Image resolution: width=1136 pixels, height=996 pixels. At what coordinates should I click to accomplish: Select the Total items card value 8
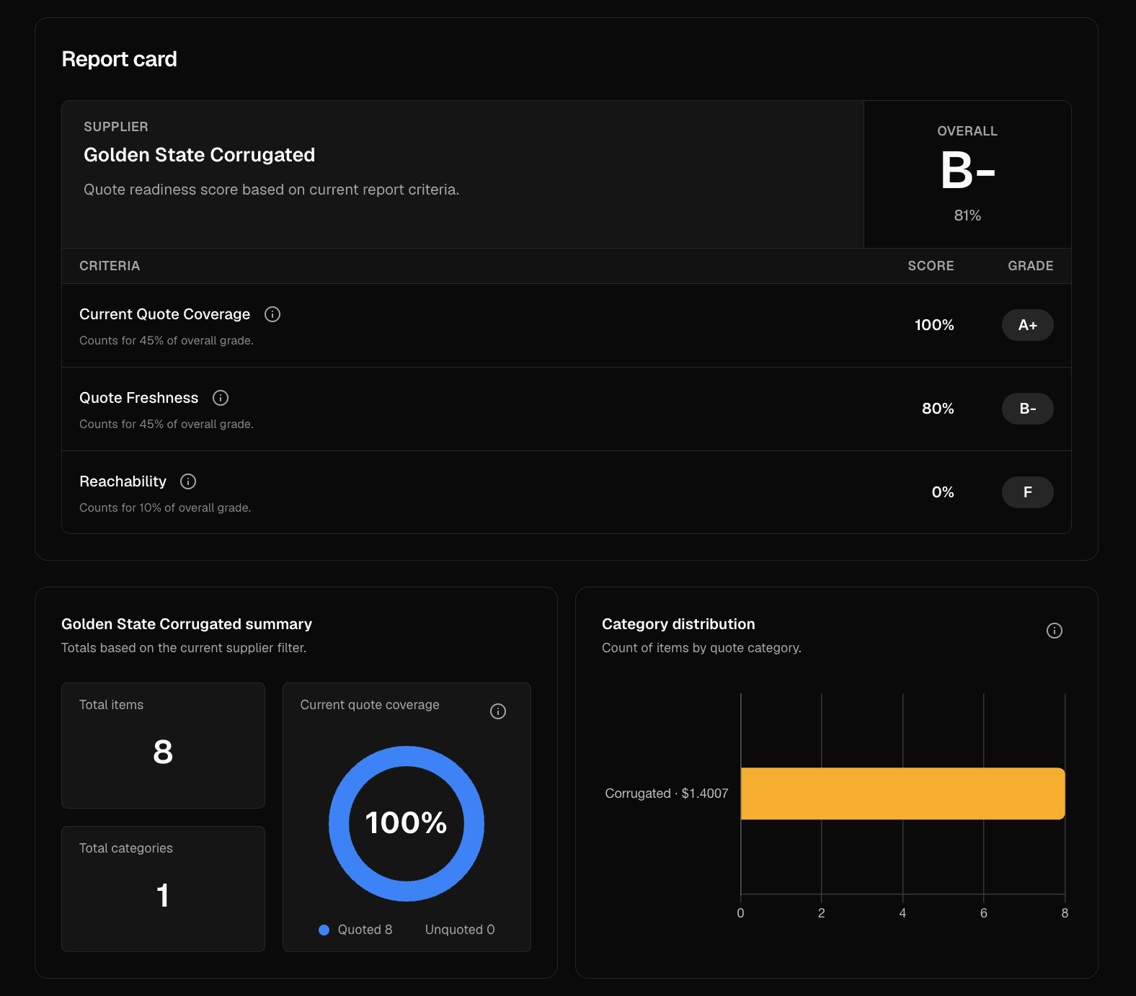click(163, 752)
